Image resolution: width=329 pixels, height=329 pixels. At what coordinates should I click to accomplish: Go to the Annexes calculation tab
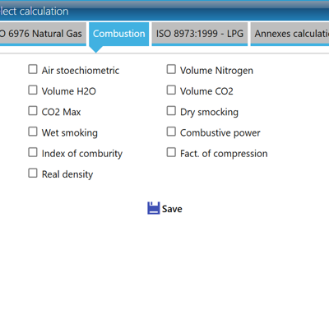coord(290,34)
